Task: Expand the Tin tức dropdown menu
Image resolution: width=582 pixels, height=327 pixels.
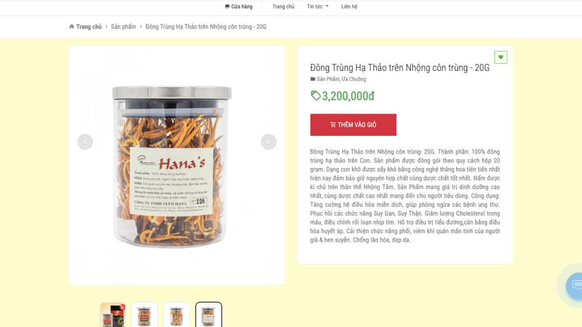Action: tap(318, 6)
